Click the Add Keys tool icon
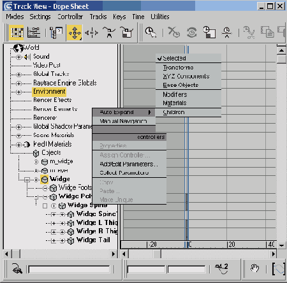Viewport: 287px width, 283px height. (109, 33)
